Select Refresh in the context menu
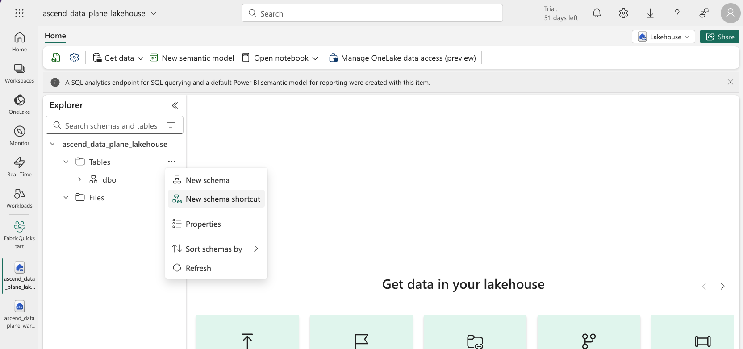 point(216,268)
